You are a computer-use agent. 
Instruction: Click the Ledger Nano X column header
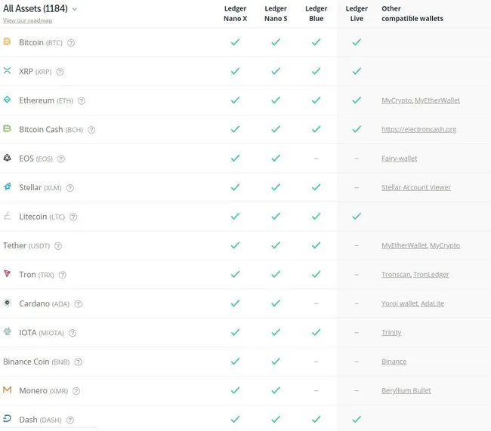pos(235,14)
